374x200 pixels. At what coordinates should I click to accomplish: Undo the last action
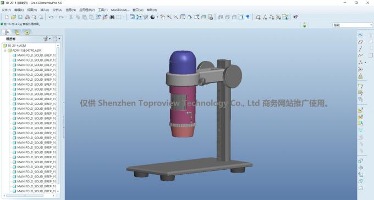[x=51, y=17]
